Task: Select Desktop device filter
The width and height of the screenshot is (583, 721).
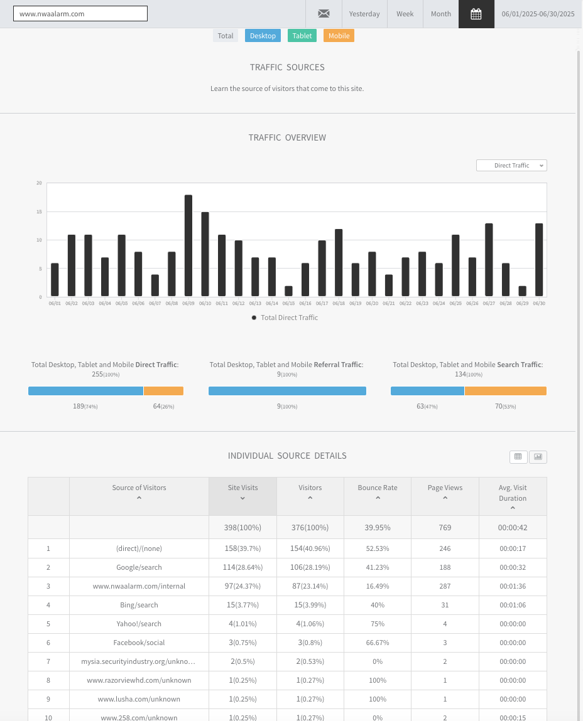Action: pyautogui.click(x=263, y=36)
